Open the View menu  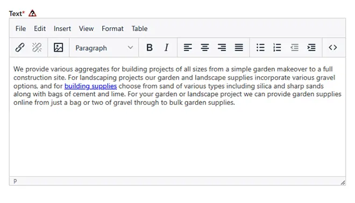[x=86, y=28]
